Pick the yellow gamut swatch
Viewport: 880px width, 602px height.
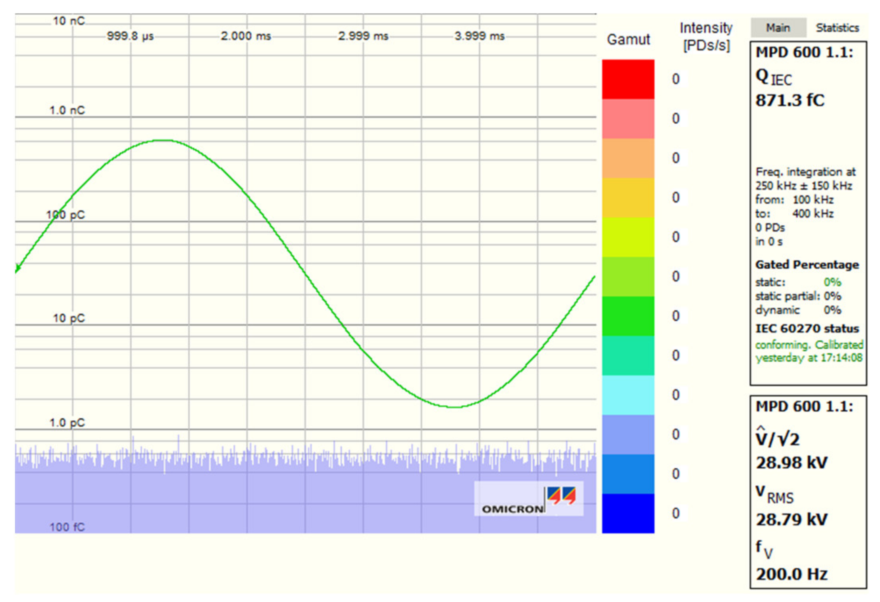(x=628, y=197)
